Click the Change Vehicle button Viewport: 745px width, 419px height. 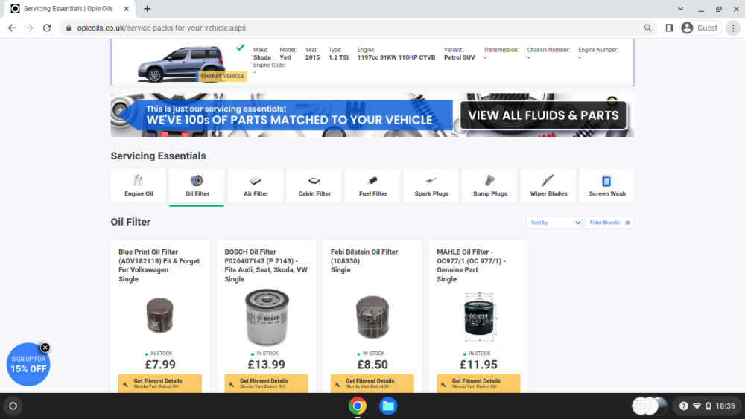(x=222, y=76)
